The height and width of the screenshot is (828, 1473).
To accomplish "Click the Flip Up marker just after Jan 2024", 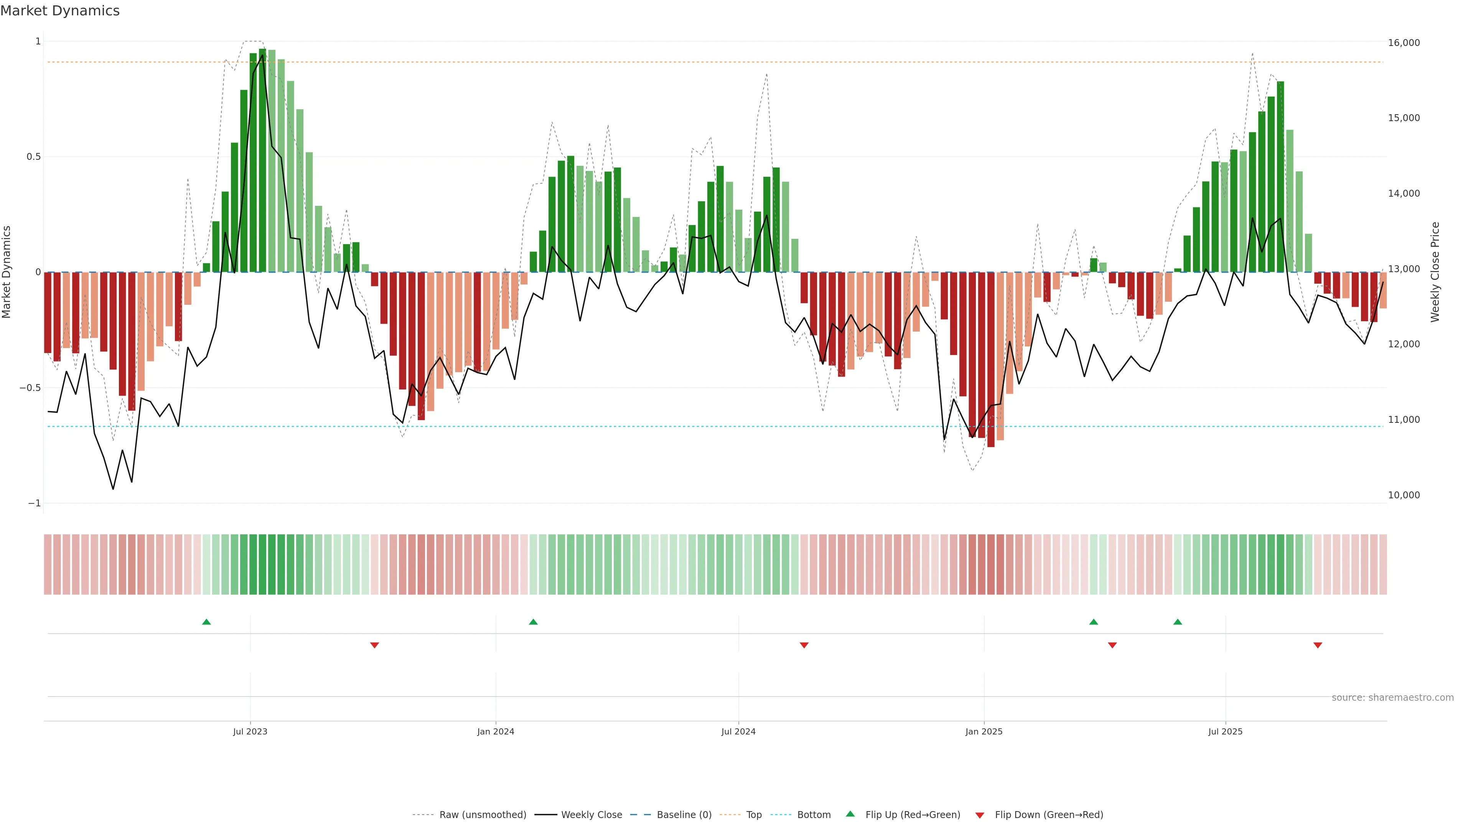I will 533,622.
